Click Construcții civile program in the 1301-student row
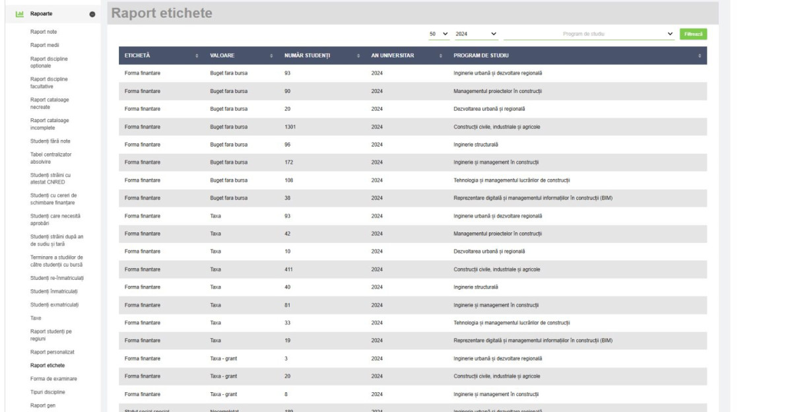This screenshot has width=792, height=412. pyautogui.click(x=496, y=127)
